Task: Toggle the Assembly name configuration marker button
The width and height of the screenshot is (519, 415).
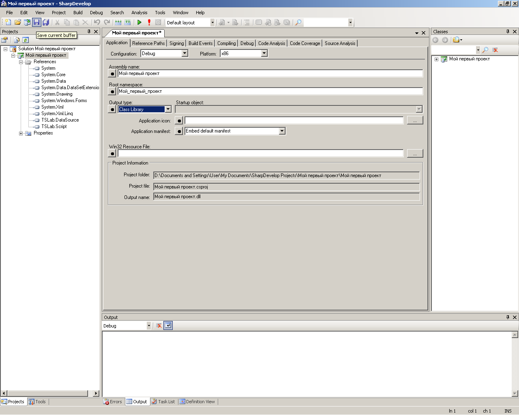Action: coord(112,74)
